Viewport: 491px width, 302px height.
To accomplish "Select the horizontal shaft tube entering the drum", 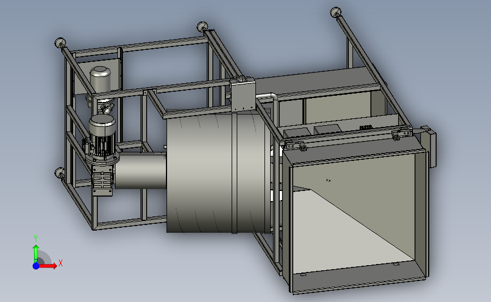I will (x=141, y=171).
